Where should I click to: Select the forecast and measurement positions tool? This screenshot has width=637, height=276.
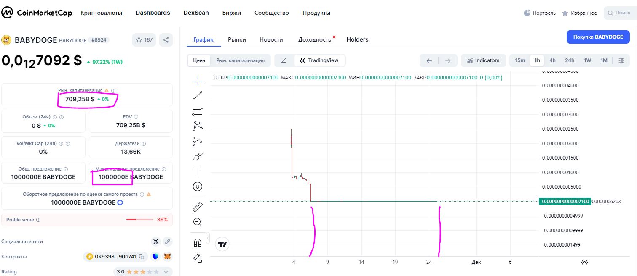[198, 141]
